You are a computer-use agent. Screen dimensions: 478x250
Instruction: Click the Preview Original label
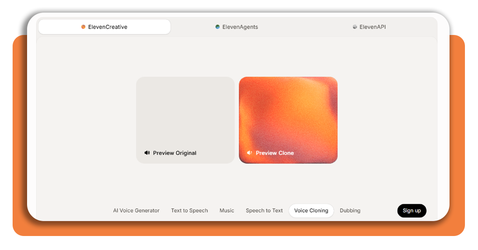click(175, 153)
